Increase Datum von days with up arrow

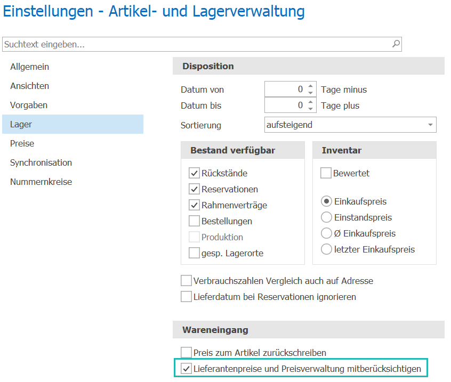coord(310,86)
